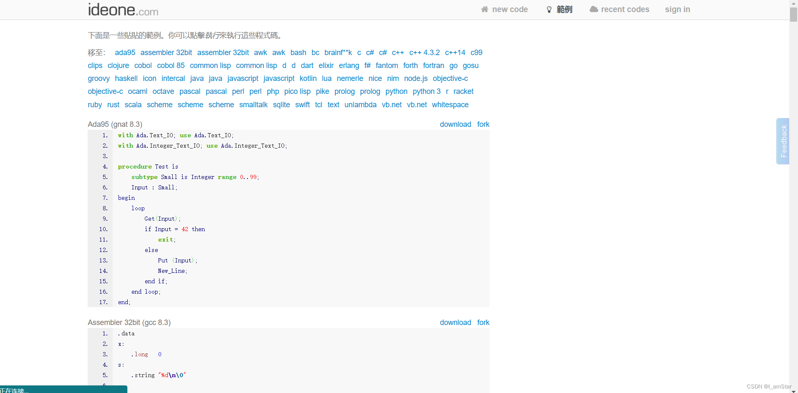Jump to the swift sample
The image size is (798, 393).
[x=302, y=105]
